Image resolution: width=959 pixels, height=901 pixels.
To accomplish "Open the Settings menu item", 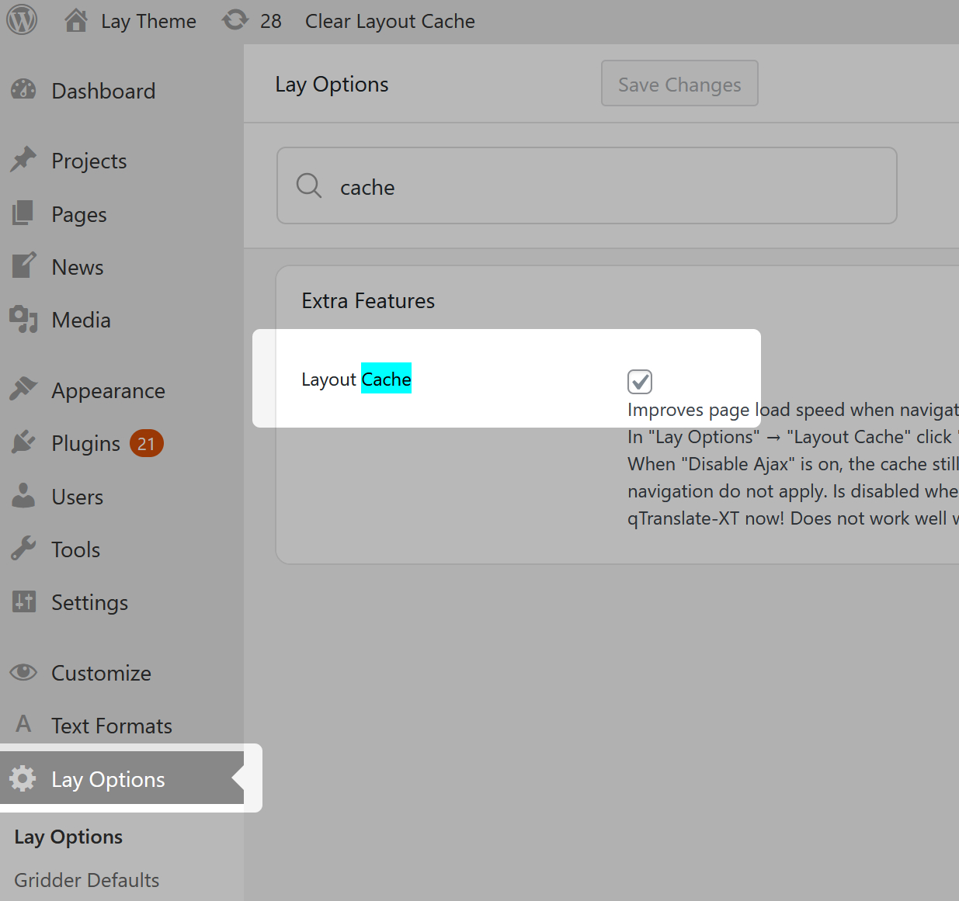I will [89, 602].
